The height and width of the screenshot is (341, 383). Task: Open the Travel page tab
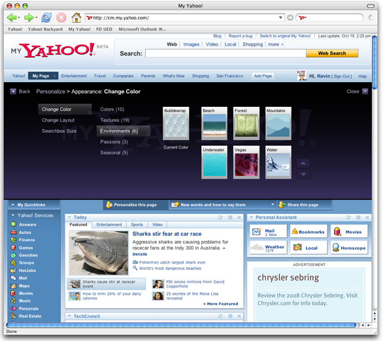pos(100,76)
